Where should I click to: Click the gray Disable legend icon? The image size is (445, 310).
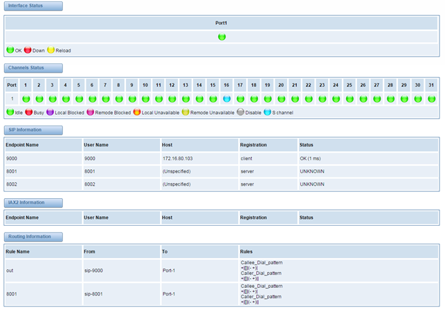coord(240,112)
